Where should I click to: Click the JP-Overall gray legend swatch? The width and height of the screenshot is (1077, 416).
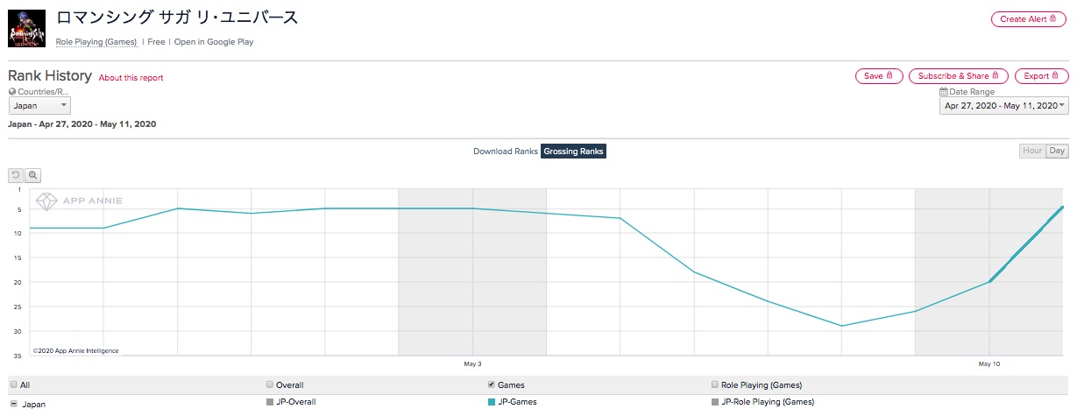pos(270,402)
